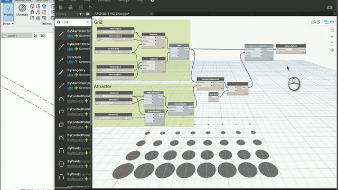Viewport: 338px width, 190px height.
Task: Switch to graph view navigation
Action: pyautogui.click(x=329, y=22)
